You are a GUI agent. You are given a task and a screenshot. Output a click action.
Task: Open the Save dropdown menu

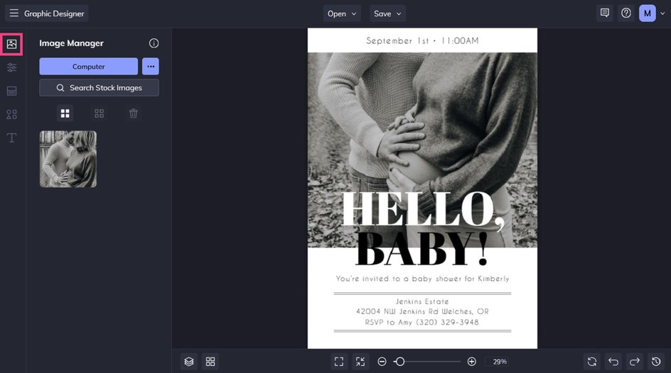pos(387,13)
